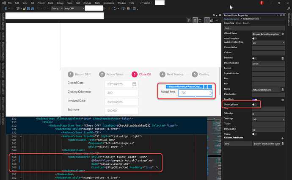292x180 pixels.
Task: Open the Solution Explorer side tab
Action: (x=3, y=22)
